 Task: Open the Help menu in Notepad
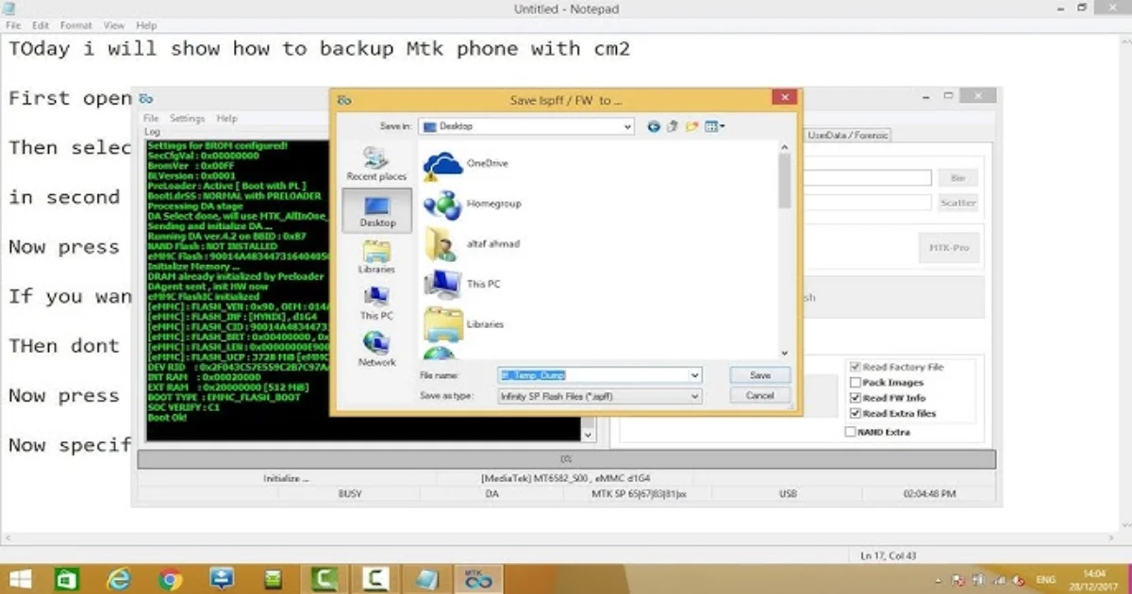(146, 25)
